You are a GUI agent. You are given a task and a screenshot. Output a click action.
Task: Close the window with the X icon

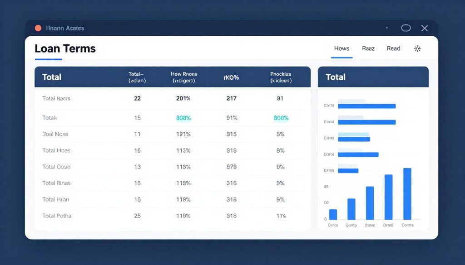click(425, 28)
